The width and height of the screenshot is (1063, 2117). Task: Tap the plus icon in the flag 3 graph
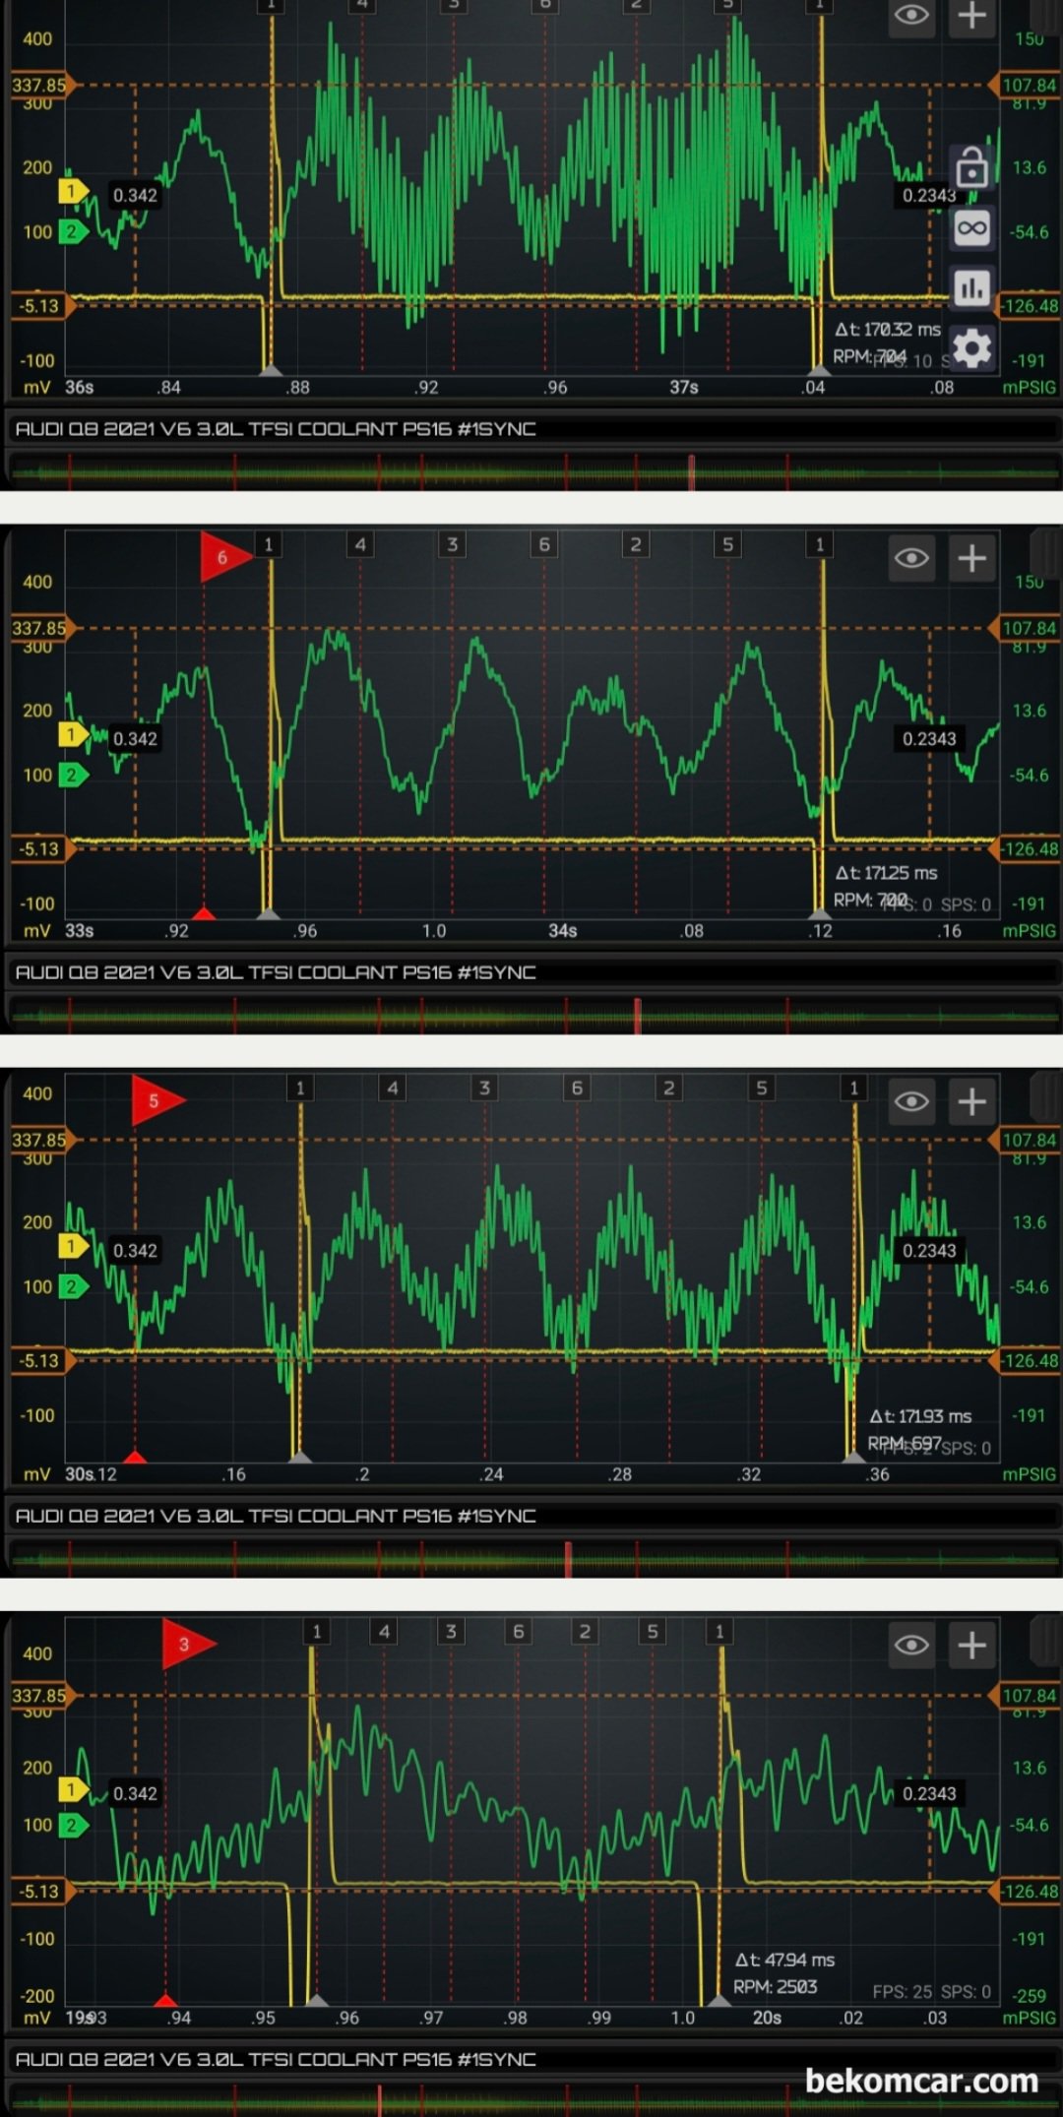point(971,1645)
